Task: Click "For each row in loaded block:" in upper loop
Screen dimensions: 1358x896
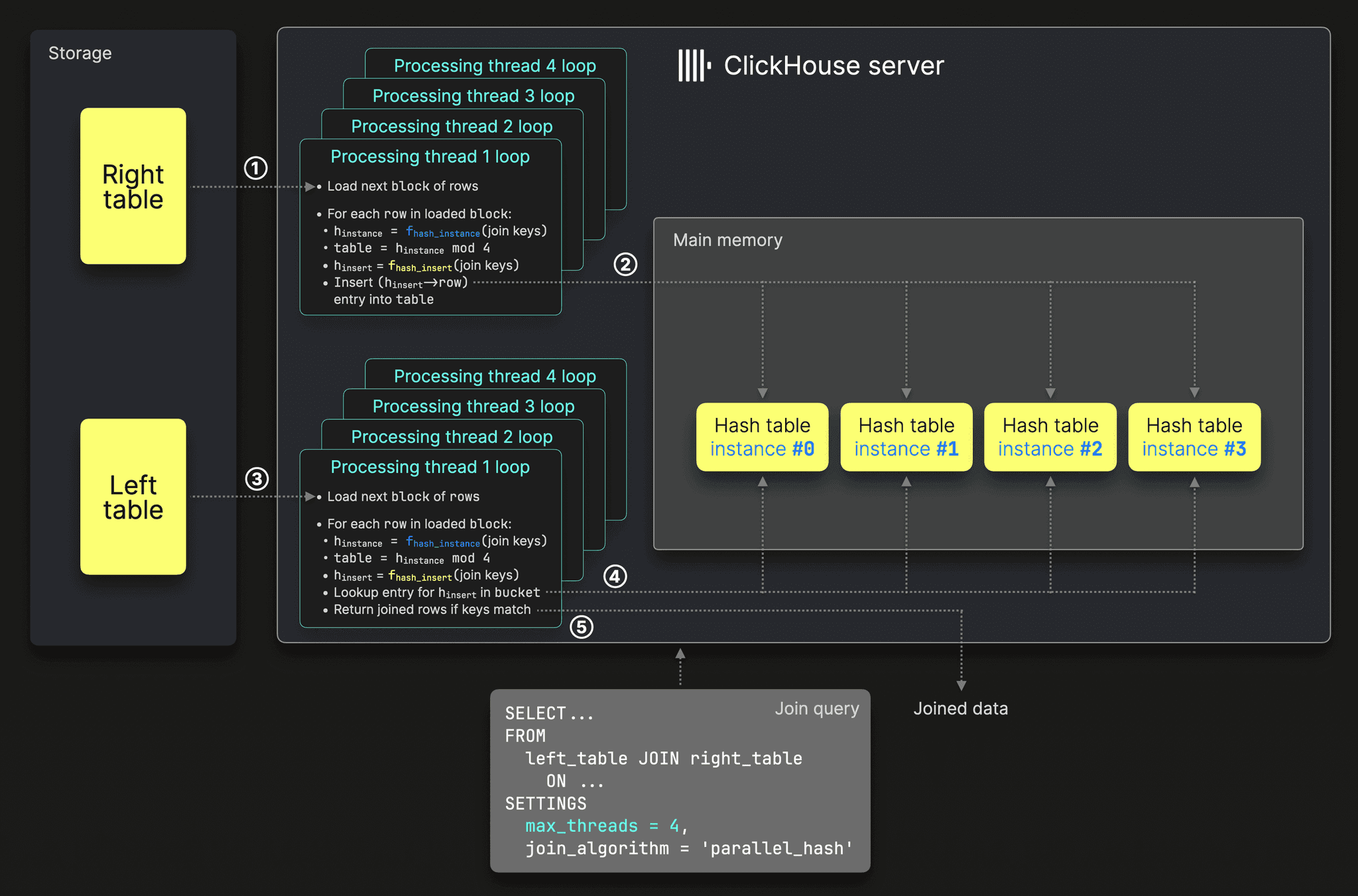Action: (x=419, y=214)
